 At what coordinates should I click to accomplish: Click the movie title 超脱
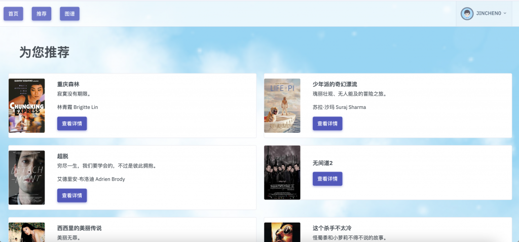pyautogui.click(x=62, y=156)
